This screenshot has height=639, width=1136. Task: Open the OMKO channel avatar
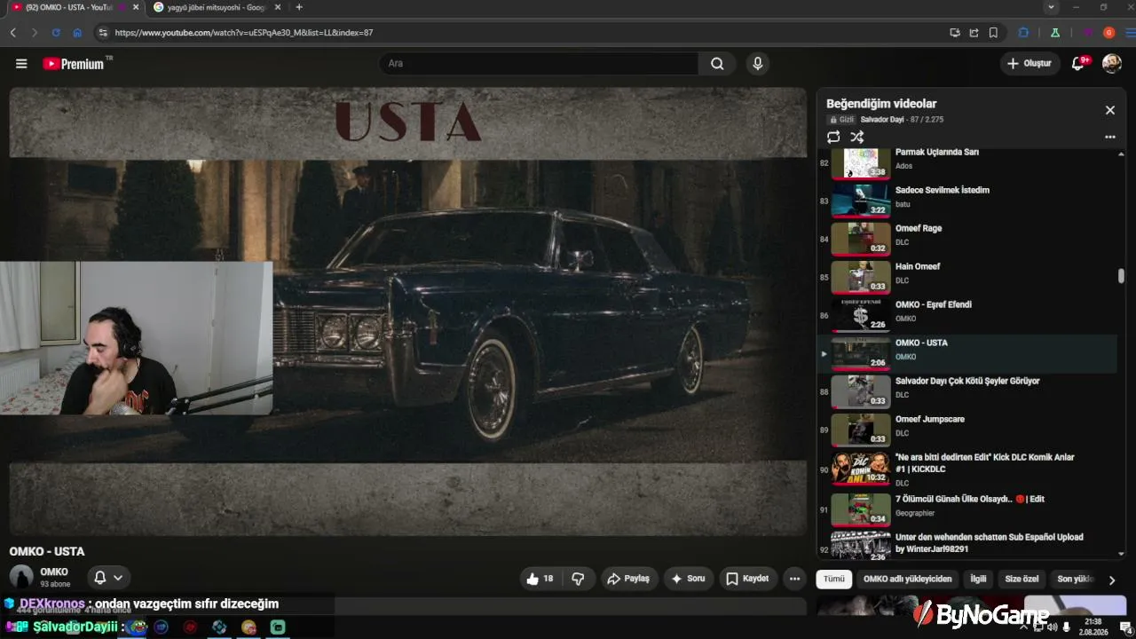click(x=21, y=577)
